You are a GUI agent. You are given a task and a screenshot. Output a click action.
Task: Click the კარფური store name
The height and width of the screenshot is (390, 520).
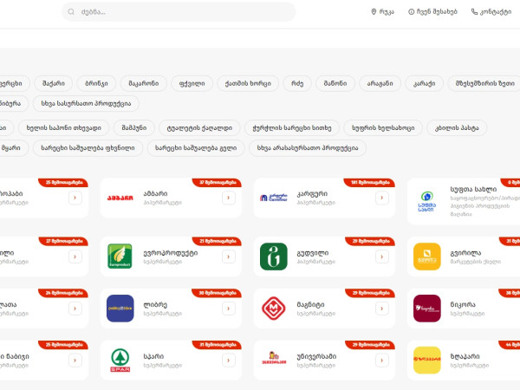coord(312,193)
